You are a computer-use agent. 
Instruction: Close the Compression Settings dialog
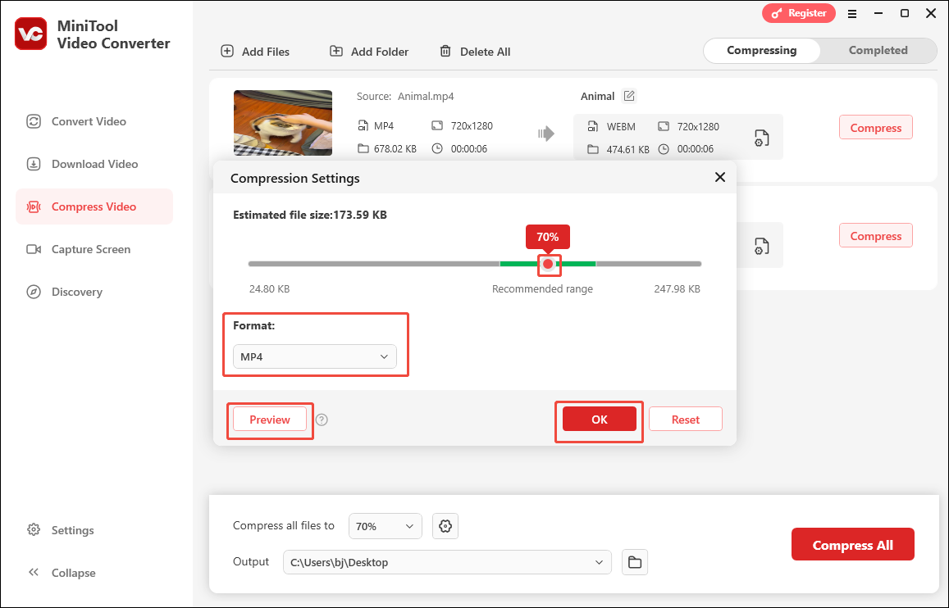coord(719,177)
